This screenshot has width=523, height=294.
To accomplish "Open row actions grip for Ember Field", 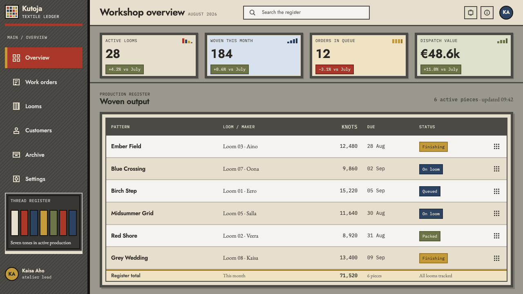I will (497, 147).
